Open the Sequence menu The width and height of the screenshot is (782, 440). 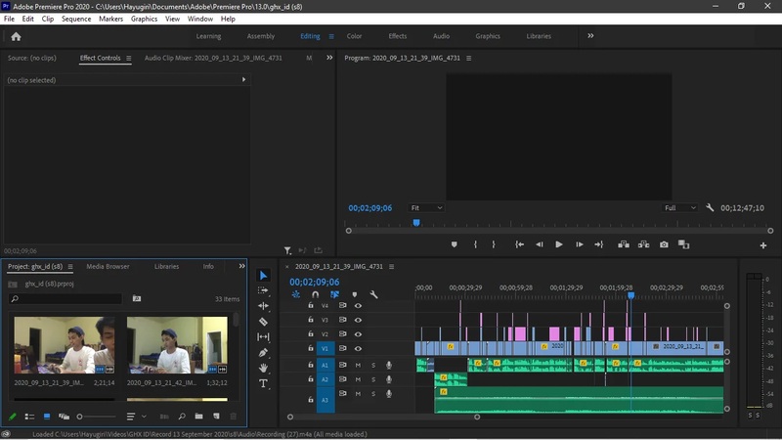(76, 19)
